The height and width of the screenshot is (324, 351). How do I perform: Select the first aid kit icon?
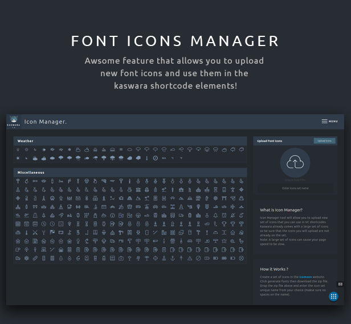(121, 259)
